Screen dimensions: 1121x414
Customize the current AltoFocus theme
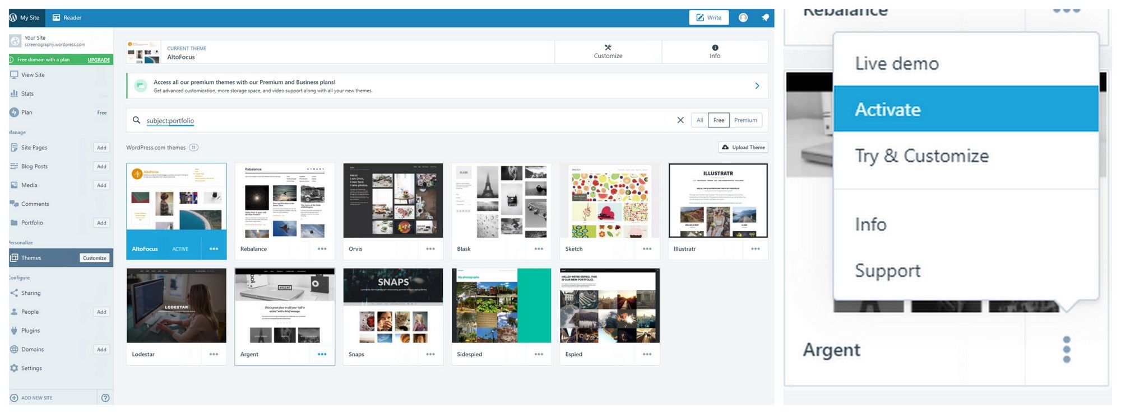[x=608, y=51]
